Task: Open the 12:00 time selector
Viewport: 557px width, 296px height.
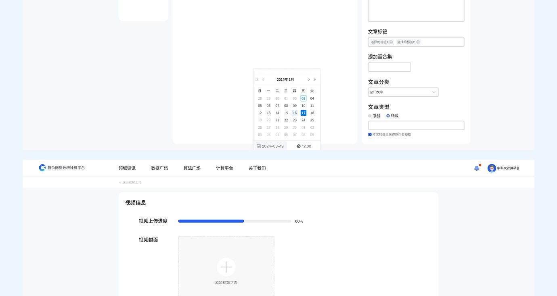Action: (304, 146)
